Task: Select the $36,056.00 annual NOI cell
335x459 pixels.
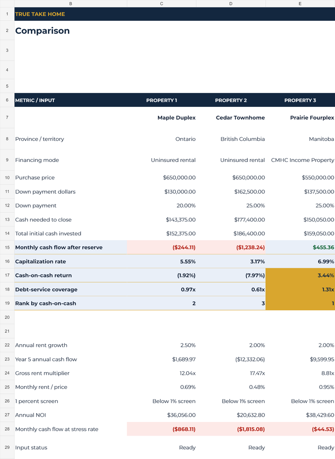Action: point(161,415)
